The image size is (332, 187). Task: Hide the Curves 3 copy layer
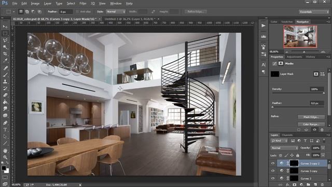(273, 171)
